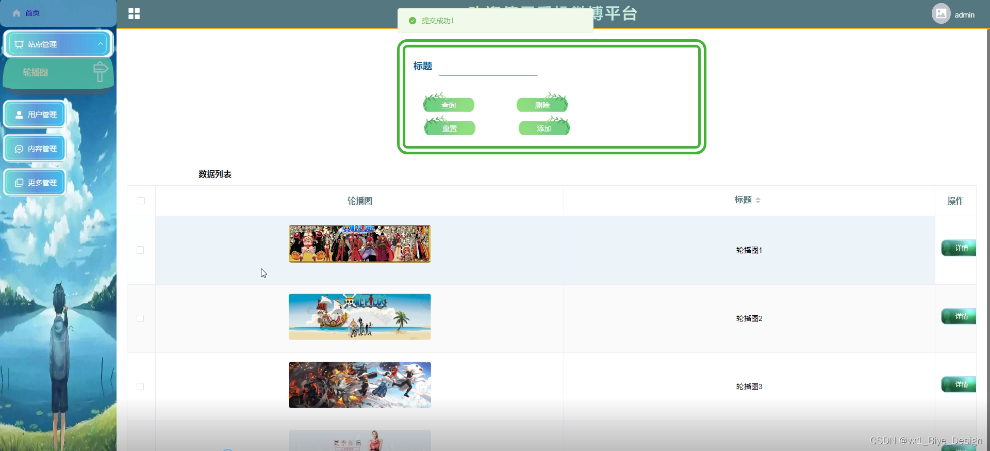Click the admin avatar icon
The width and height of the screenshot is (990, 451).
[941, 13]
